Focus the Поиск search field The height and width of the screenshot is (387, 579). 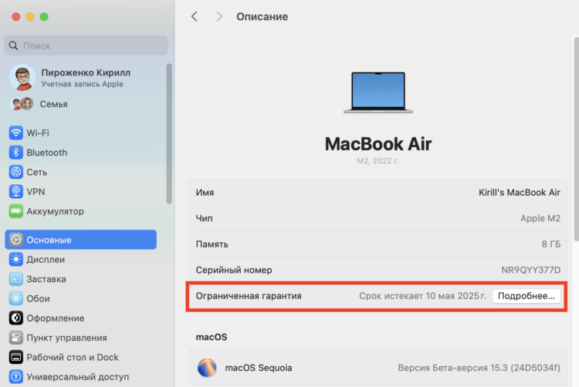pyautogui.click(x=86, y=45)
